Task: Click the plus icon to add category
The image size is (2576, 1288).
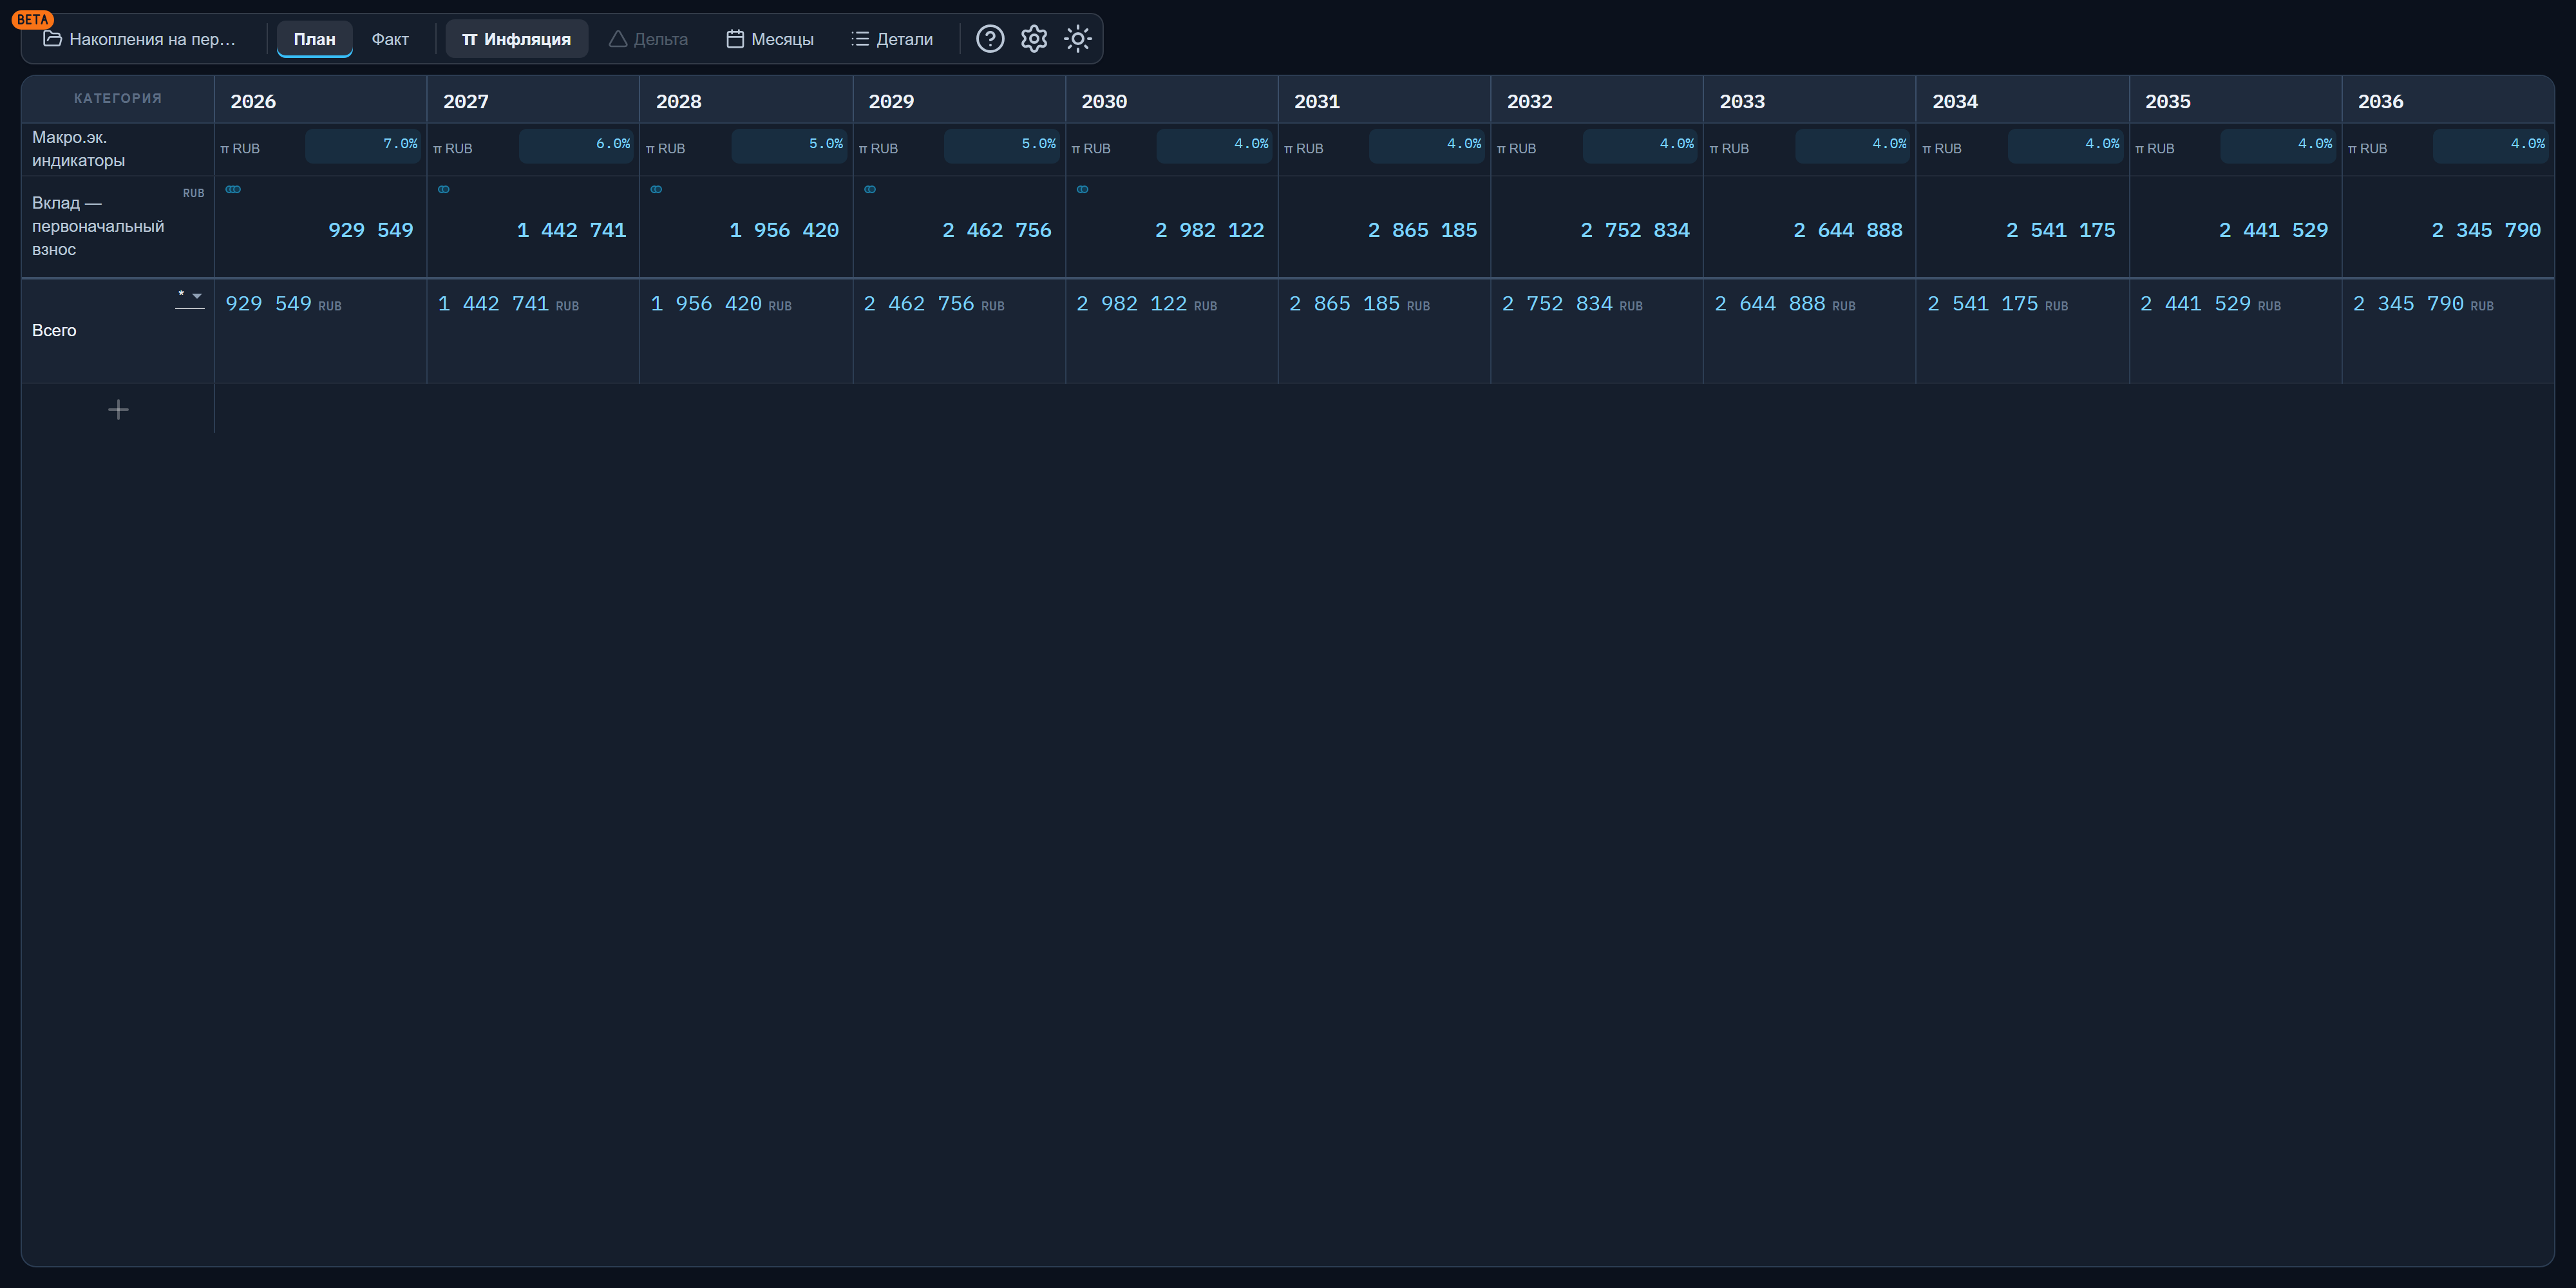Action: (118, 410)
